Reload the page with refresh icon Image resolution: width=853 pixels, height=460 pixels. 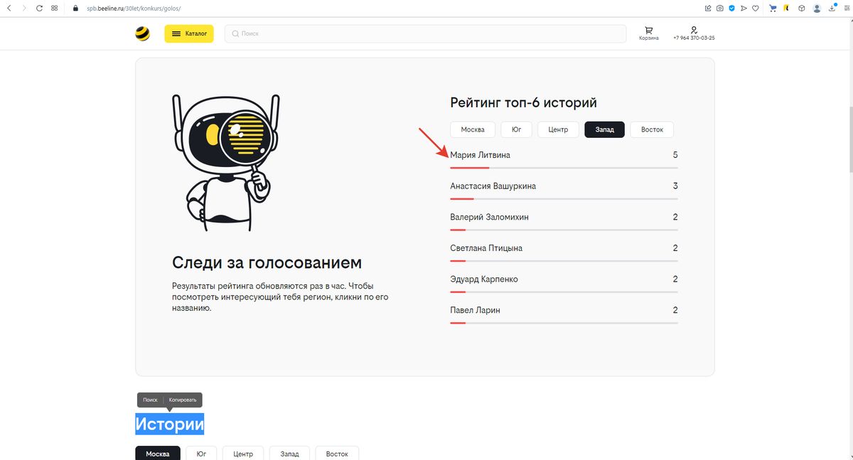point(38,8)
